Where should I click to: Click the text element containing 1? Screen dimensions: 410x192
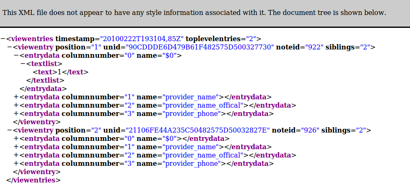(x=61, y=72)
